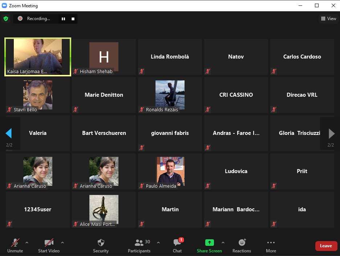Click muted mic icon on ida's tile
This screenshot has height=256, width=340.
tap(274, 224)
